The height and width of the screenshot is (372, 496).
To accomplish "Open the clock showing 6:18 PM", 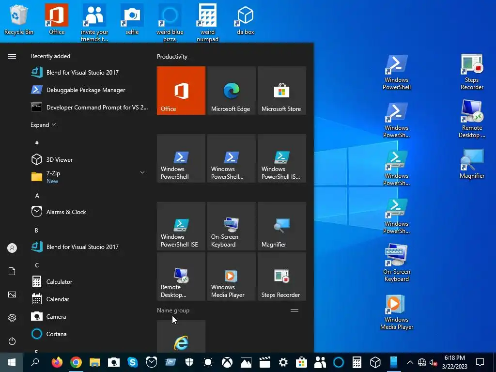I will (454, 362).
